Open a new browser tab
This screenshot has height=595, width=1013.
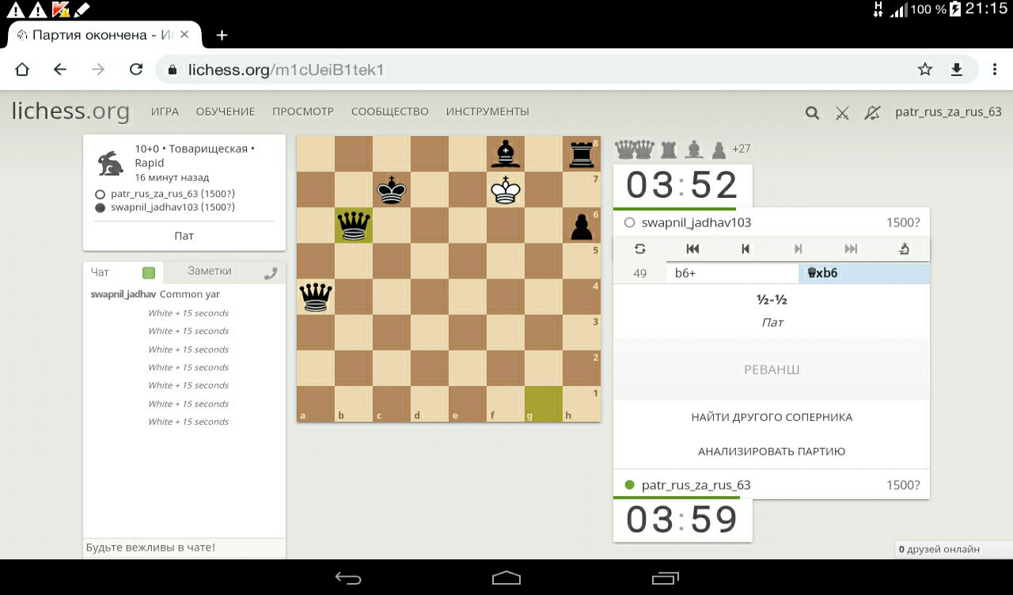(x=222, y=35)
